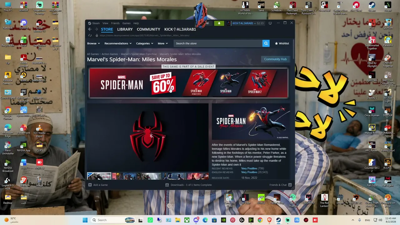Click the taskbar Search box
Viewport: 400px width, 225px height.
pos(113,220)
